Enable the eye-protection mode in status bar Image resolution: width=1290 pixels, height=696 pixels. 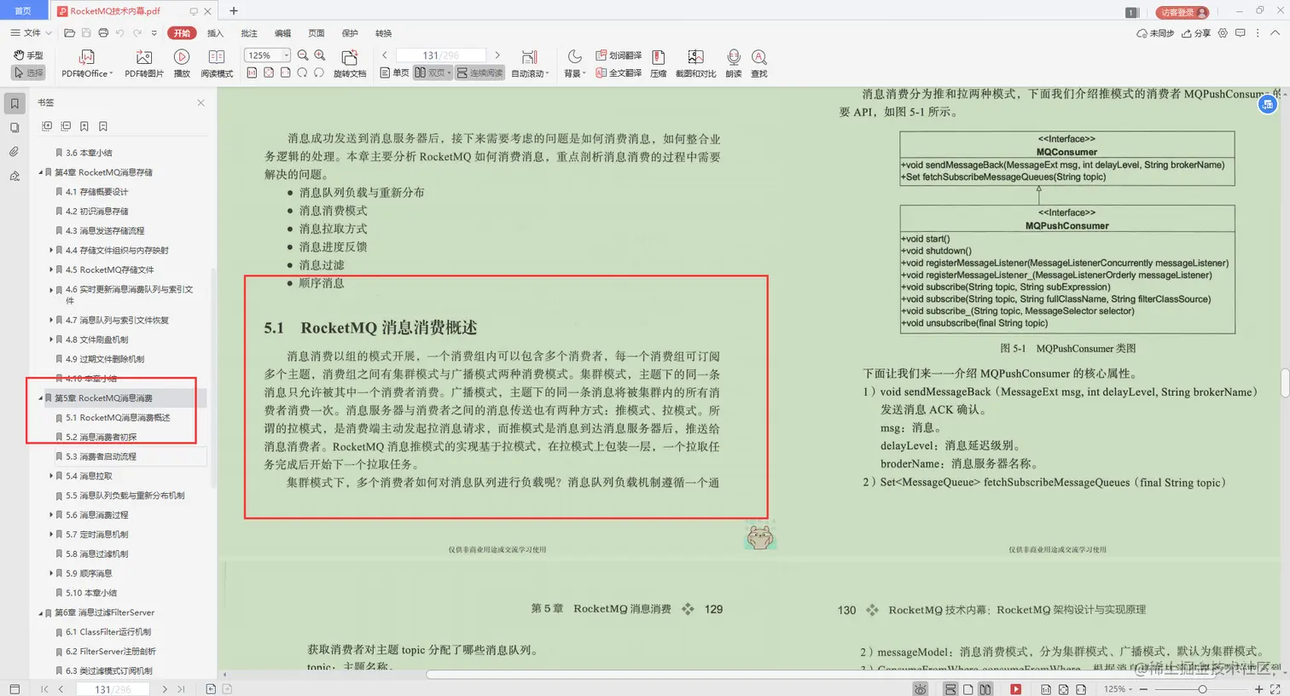click(x=920, y=688)
